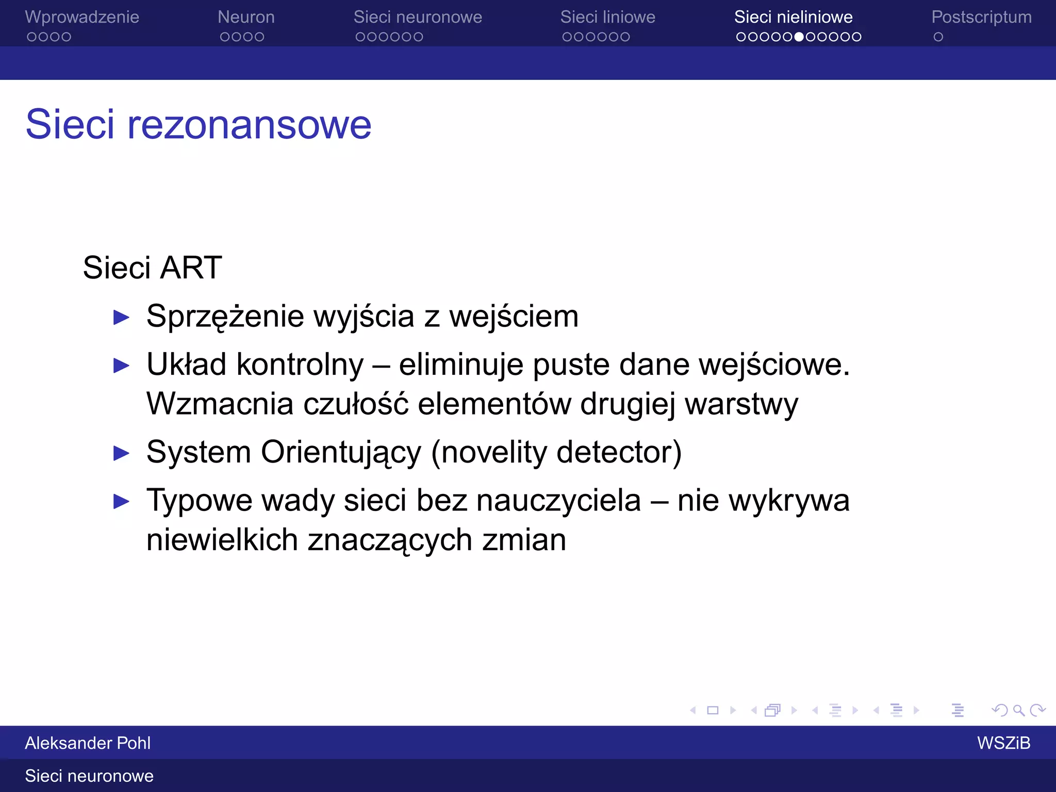The image size is (1056, 792).
Task: Go to previous slide using left arrow by the slide icon
Action: tap(693, 711)
